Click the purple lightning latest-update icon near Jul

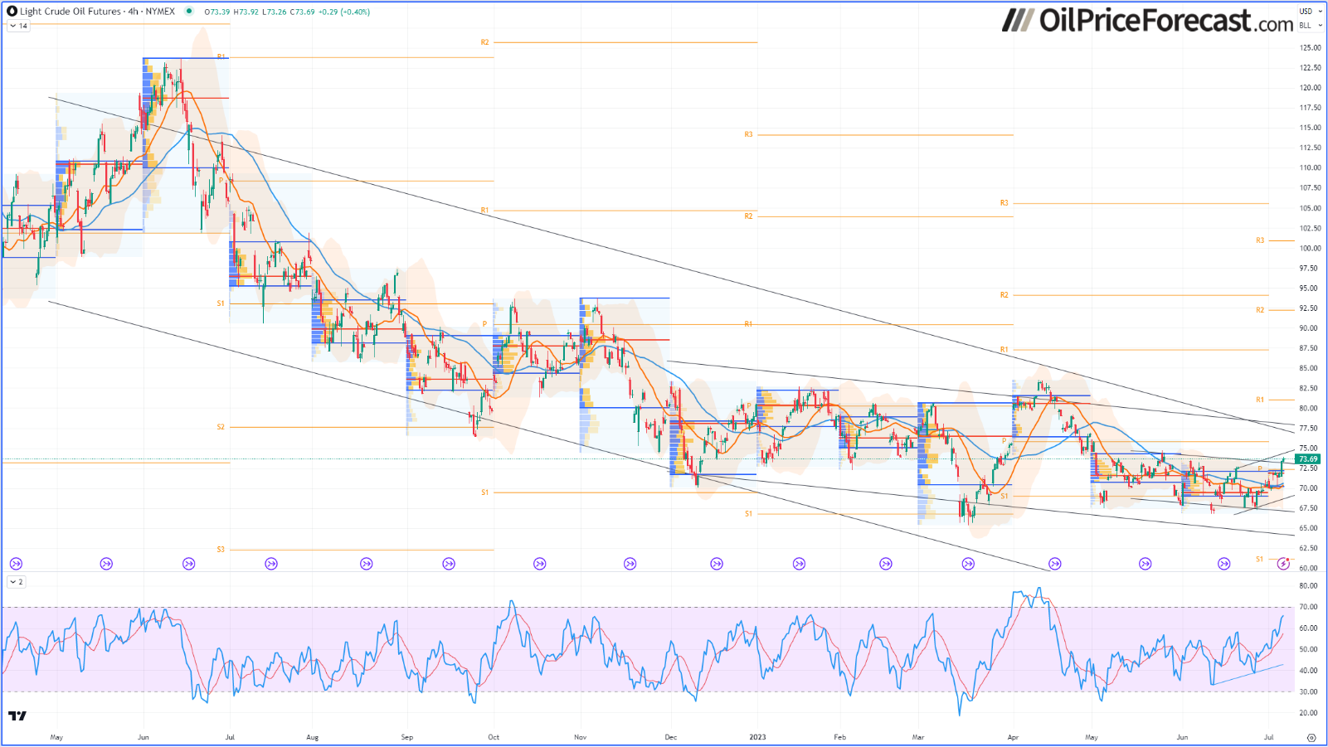point(1284,564)
